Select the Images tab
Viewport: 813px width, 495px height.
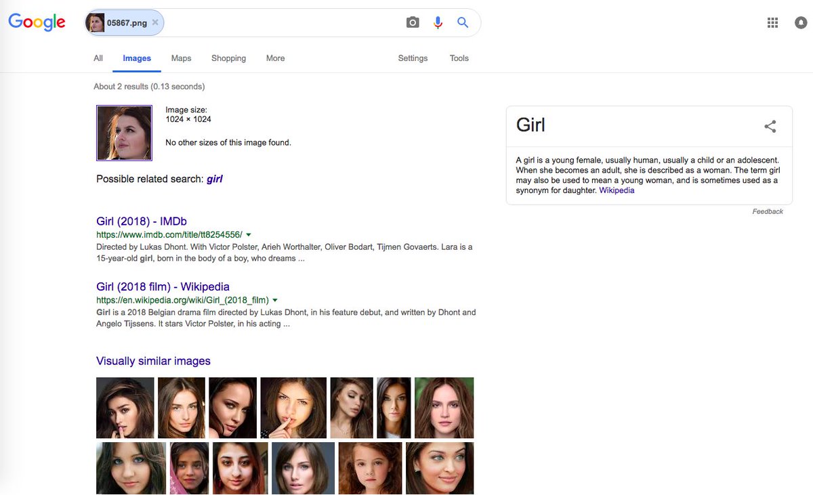pos(137,58)
